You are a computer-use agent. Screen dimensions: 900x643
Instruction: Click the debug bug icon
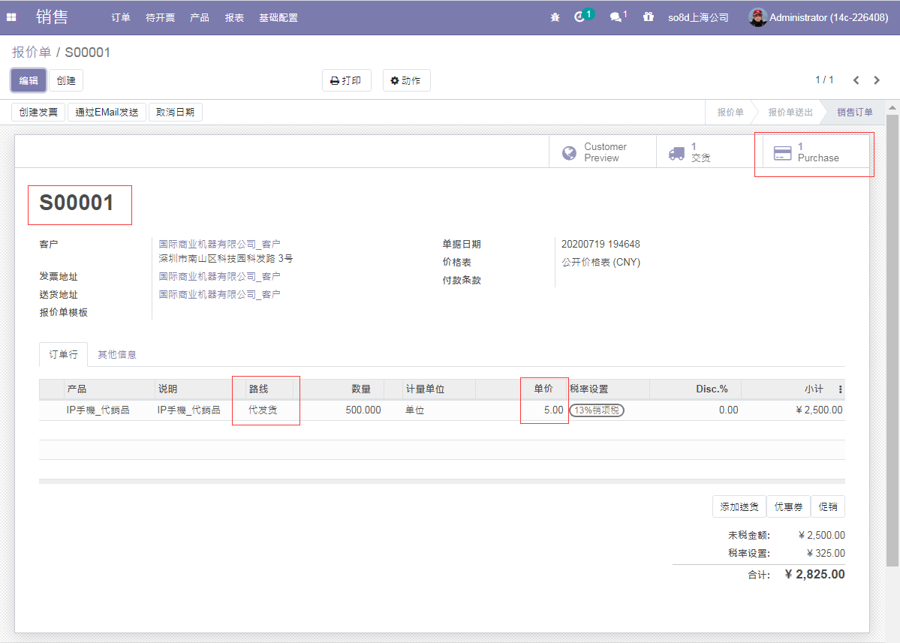click(x=555, y=17)
